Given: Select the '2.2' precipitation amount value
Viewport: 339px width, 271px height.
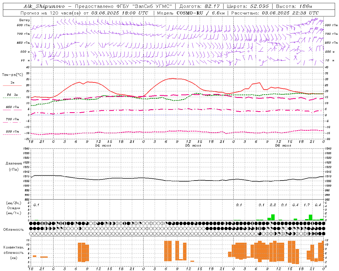Looking at the screenshot, I should pos(273,205).
